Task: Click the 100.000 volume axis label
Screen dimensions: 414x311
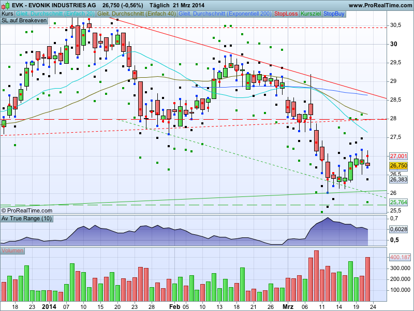Action: point(400,290)
